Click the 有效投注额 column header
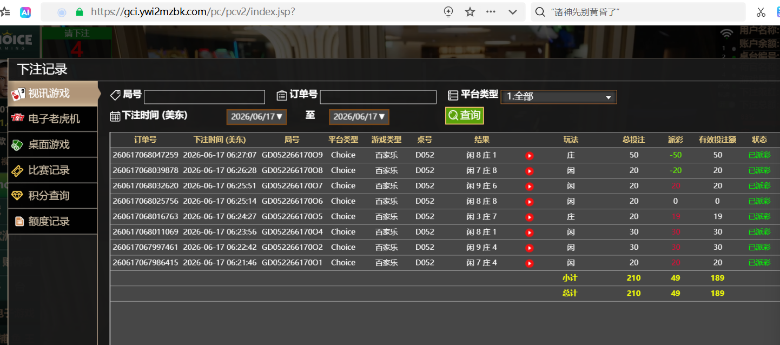 717,140
